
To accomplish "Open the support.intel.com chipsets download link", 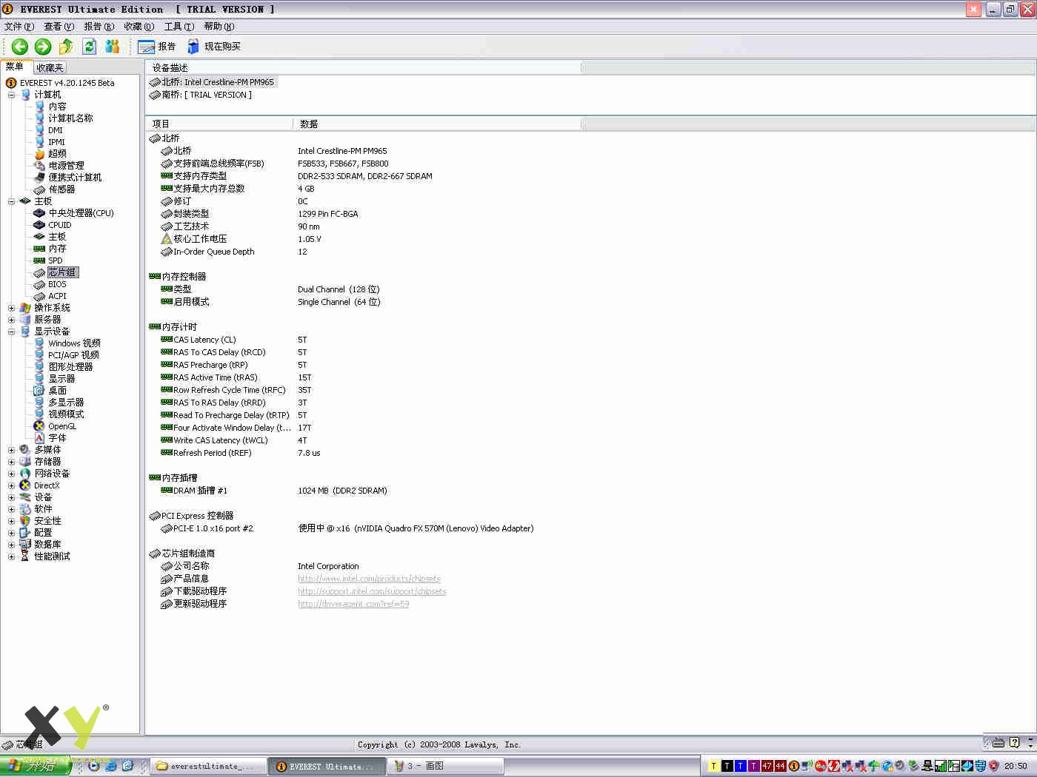I will pos(372,591).
